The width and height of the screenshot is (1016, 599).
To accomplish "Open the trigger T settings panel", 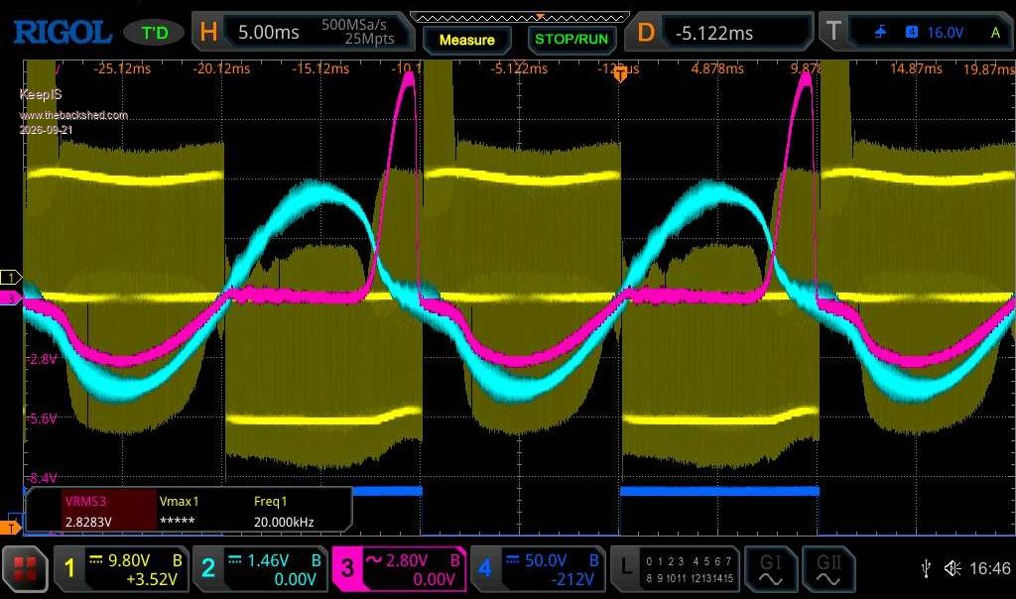I will 914,31.
